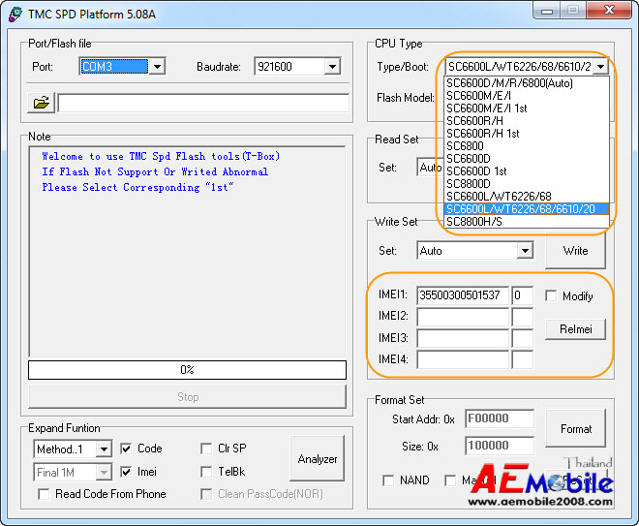Toggle the Imei checkbox
The height and width of the screenshot is (526, 639).
pos(126,472)
